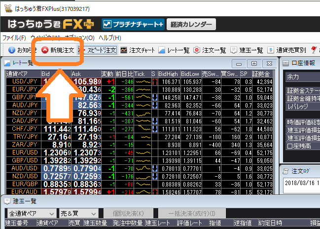Open プラチナチャート+ button
Screen dimensions: 320x229
pos(133,24)
